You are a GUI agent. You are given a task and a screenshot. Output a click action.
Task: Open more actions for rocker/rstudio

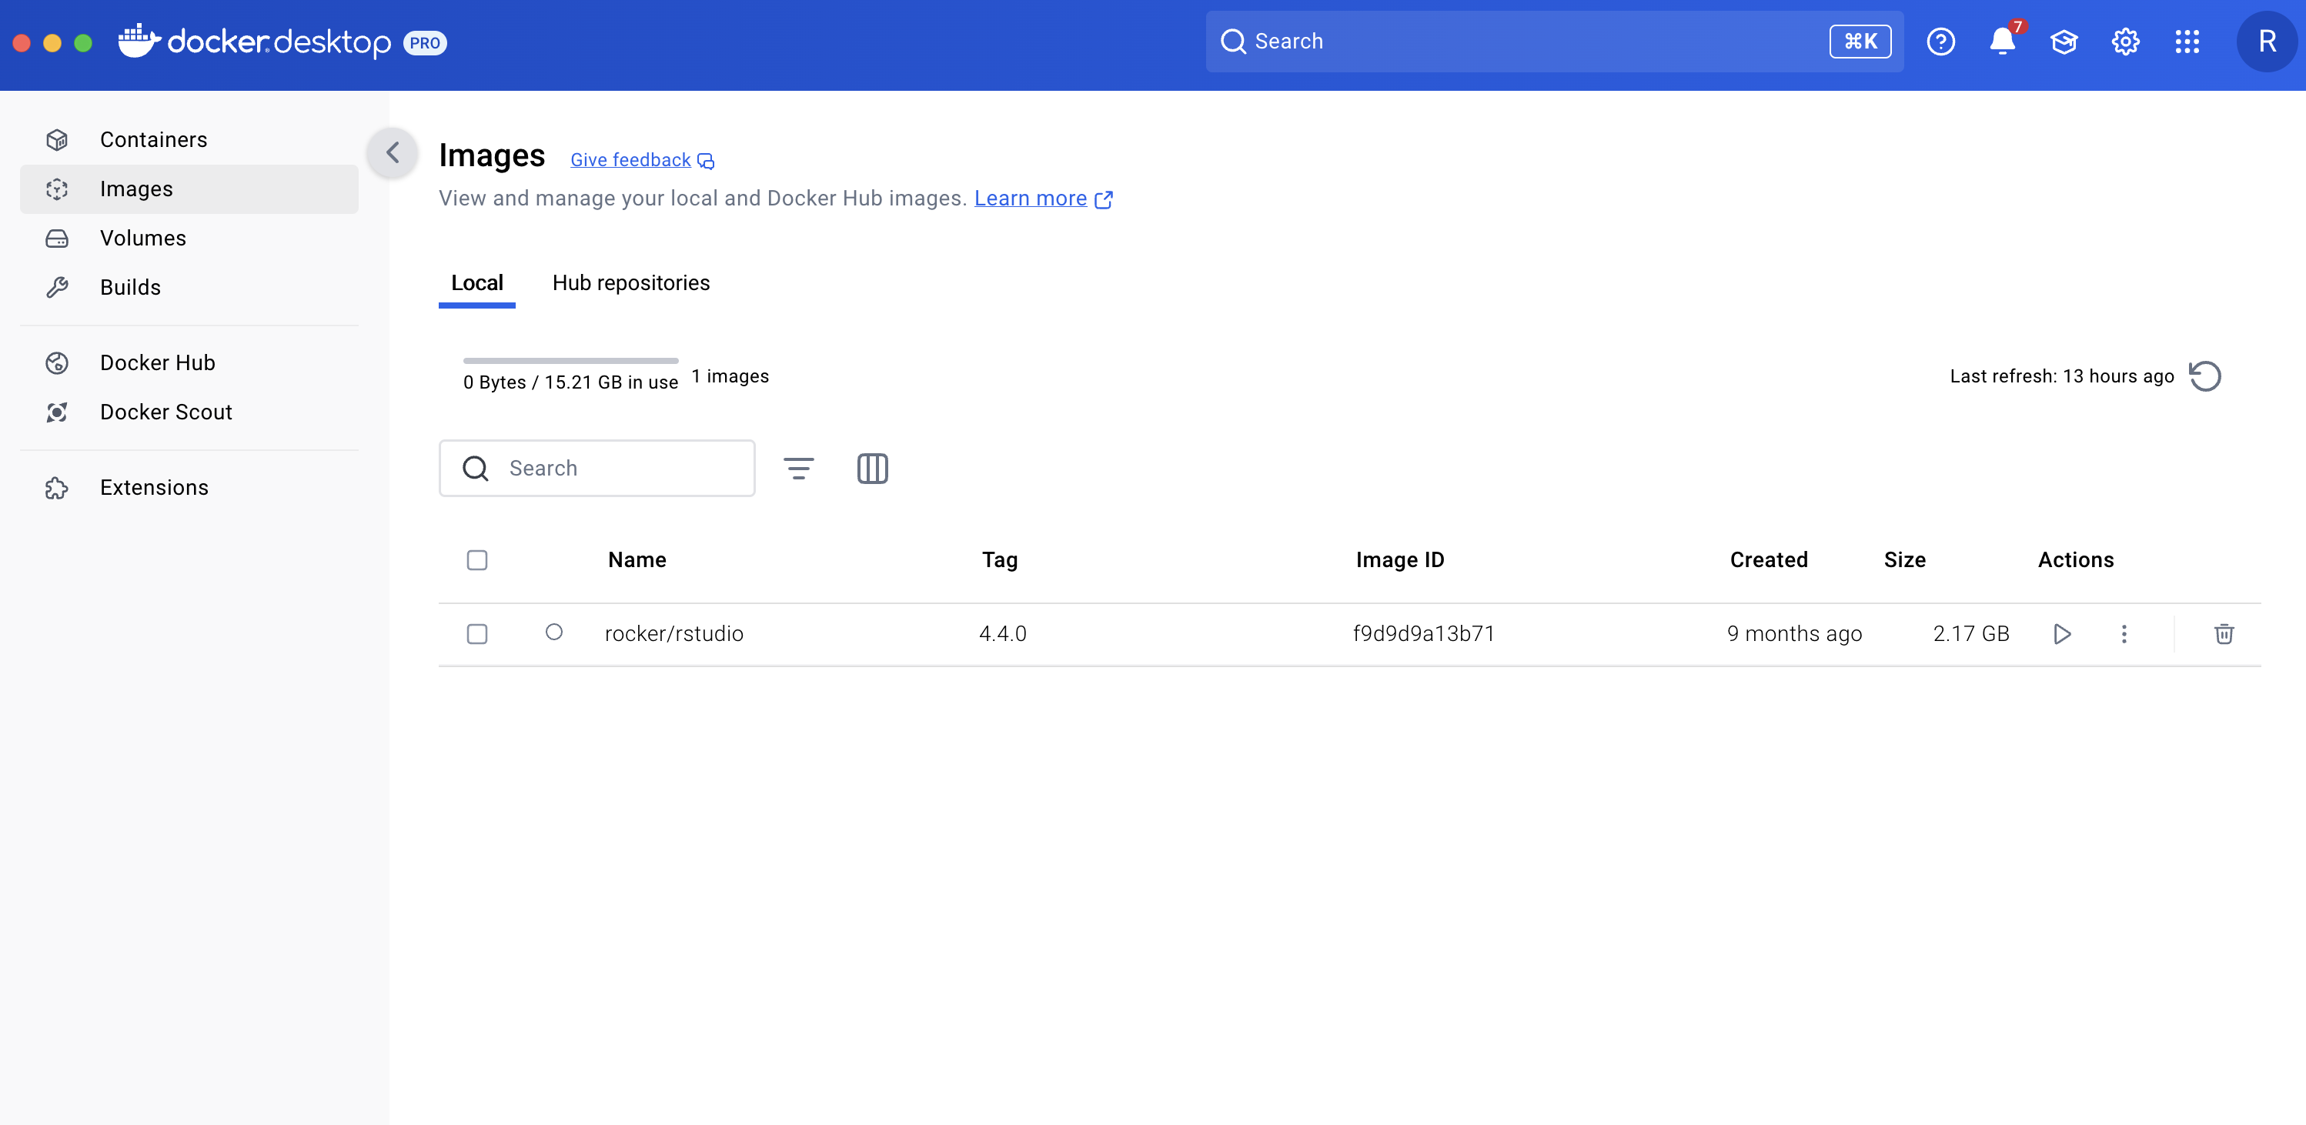2124,635
